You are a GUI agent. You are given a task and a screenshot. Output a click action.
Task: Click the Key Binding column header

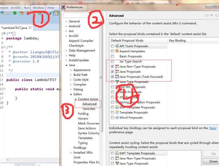pos(178,41)
